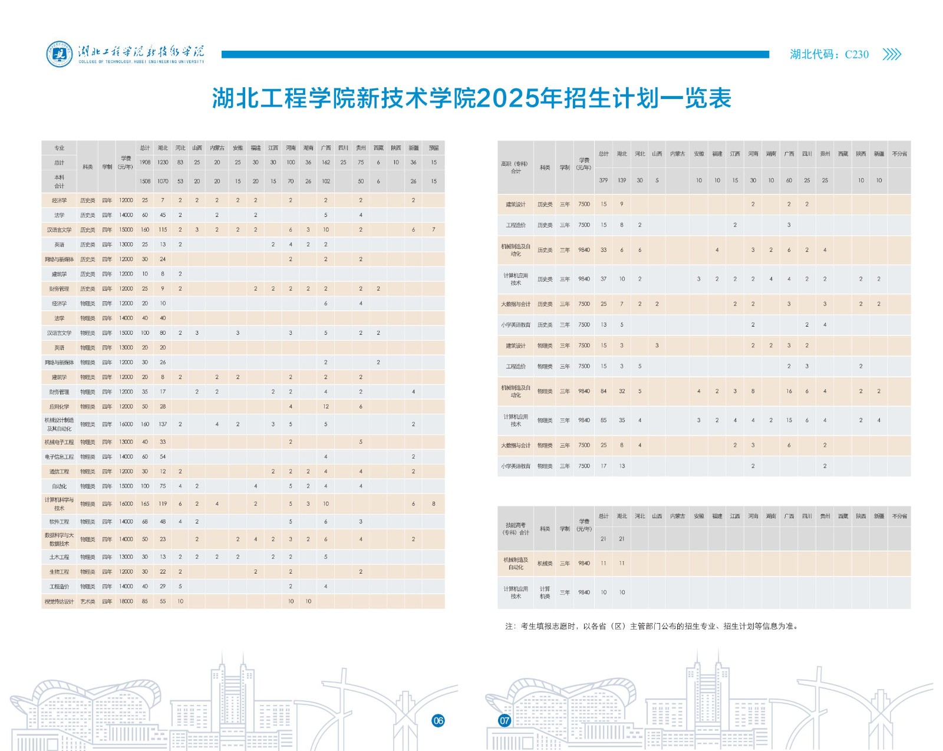
Task: Click the 119 Hubei cell in 计算机科学与技术 row
Action: pos(163,504)
